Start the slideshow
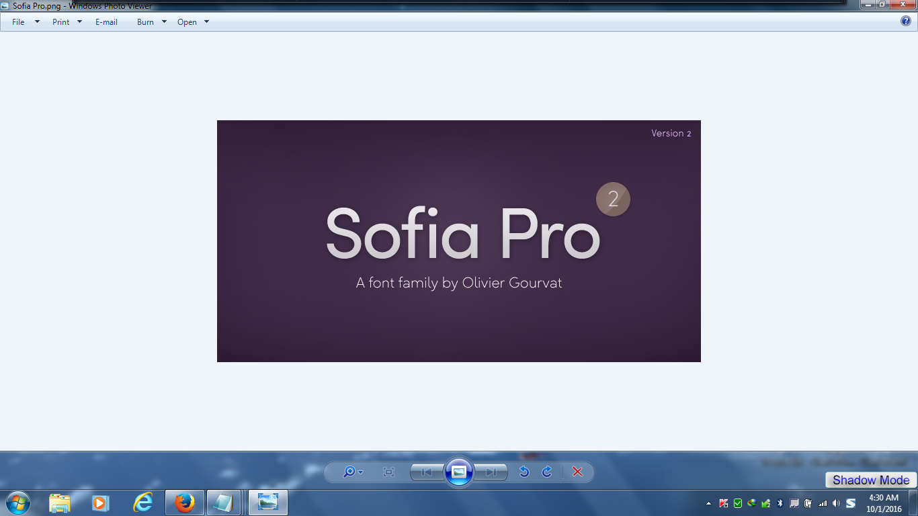This screenshot has height=516, width=918. coord(459,472)
